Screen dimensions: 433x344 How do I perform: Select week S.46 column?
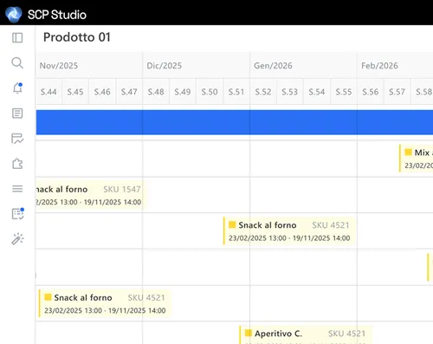pos(102,92)
